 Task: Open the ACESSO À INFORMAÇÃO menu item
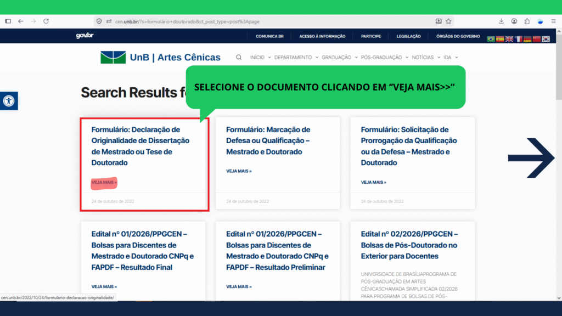pyautogui.click(x=322, y=36)
